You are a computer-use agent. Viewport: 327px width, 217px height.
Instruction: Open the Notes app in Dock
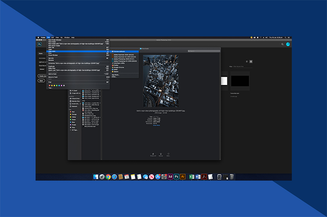[x=133, y=177]
